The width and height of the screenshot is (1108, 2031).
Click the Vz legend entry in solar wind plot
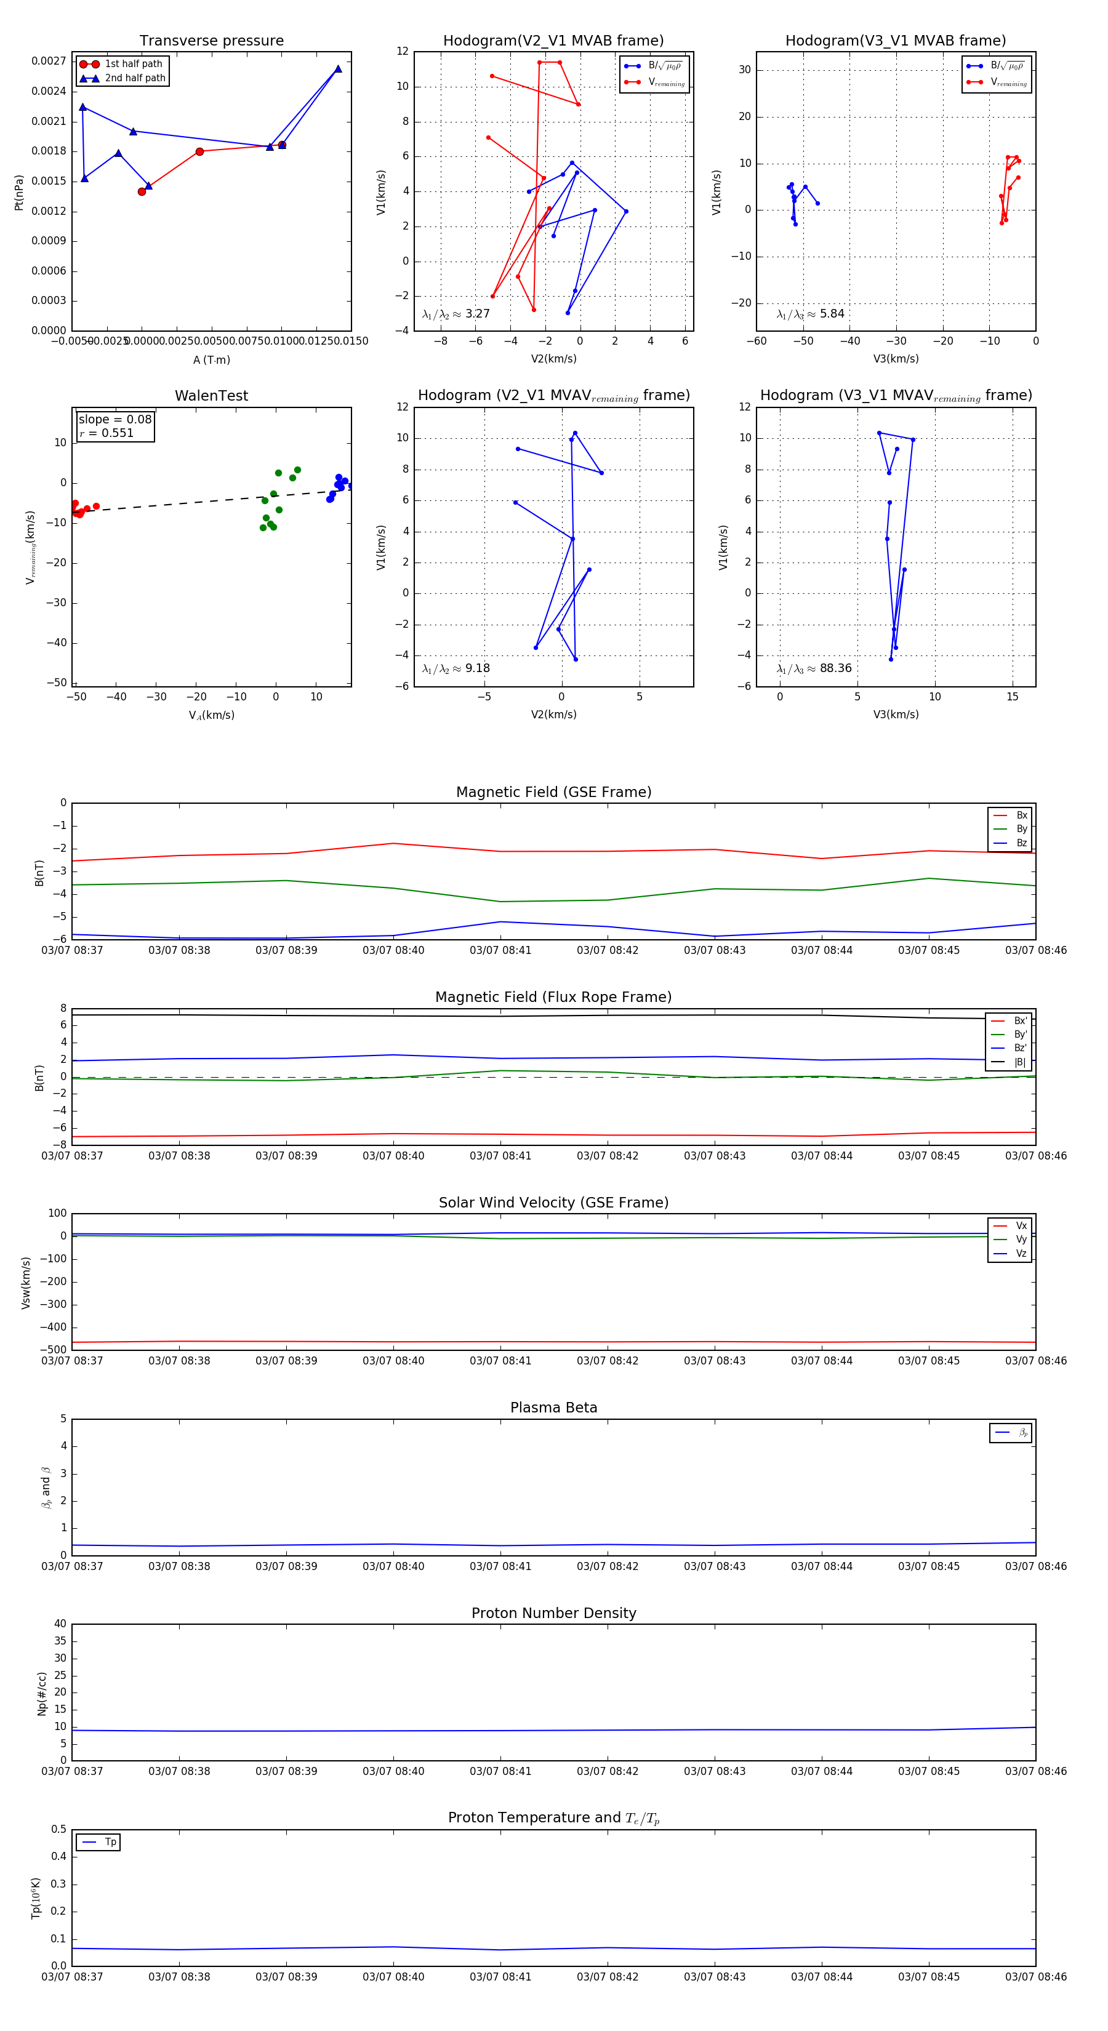(x=1010, y=1254)
